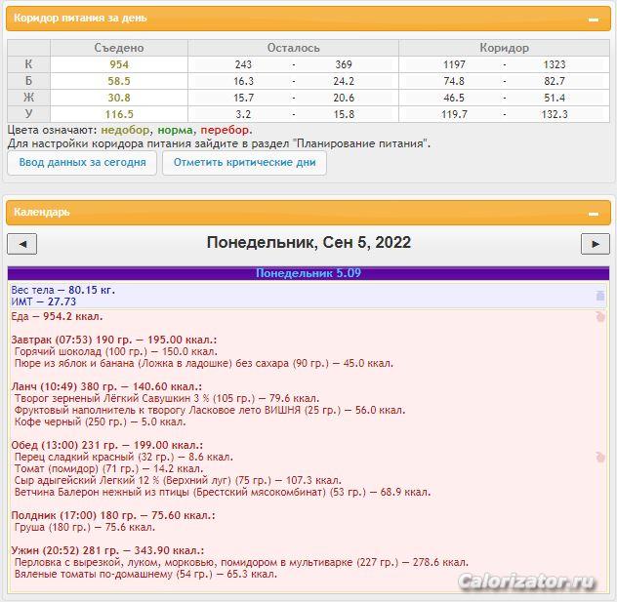617x602 pixels.
Task: Click the Осталось column header
Action: pos(293,48)
